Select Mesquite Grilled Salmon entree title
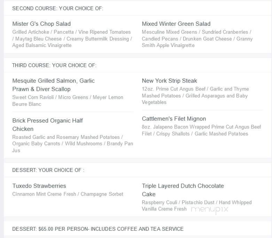The width and height of the screenshot is (272, 238). tap(53, 85)
